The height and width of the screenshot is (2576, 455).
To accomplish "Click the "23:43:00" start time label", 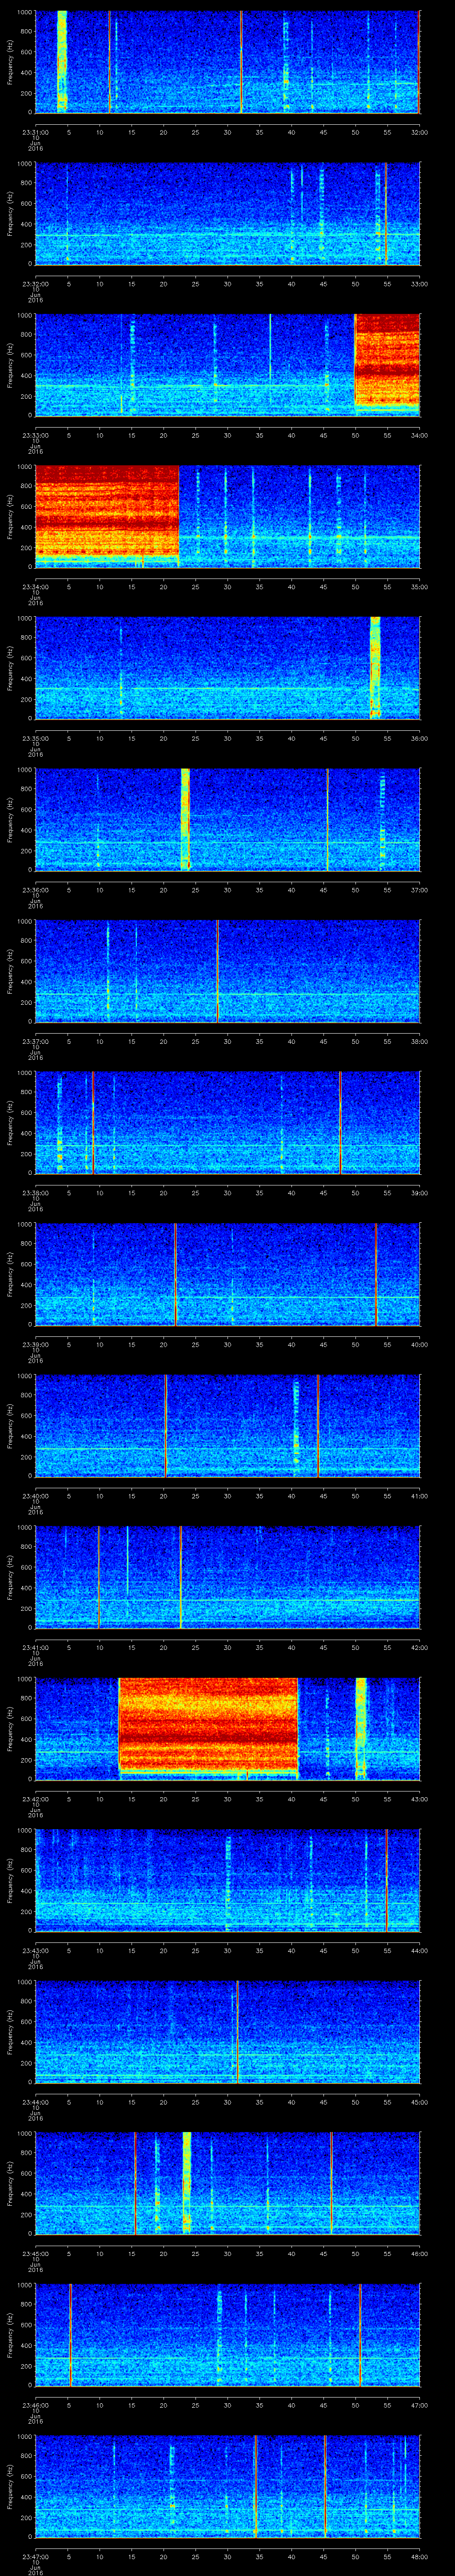I will [x=35, y=1950].
